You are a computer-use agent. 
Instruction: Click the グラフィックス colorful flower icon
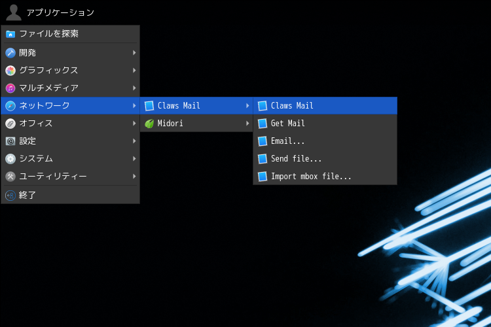click(x=10, y=71)
